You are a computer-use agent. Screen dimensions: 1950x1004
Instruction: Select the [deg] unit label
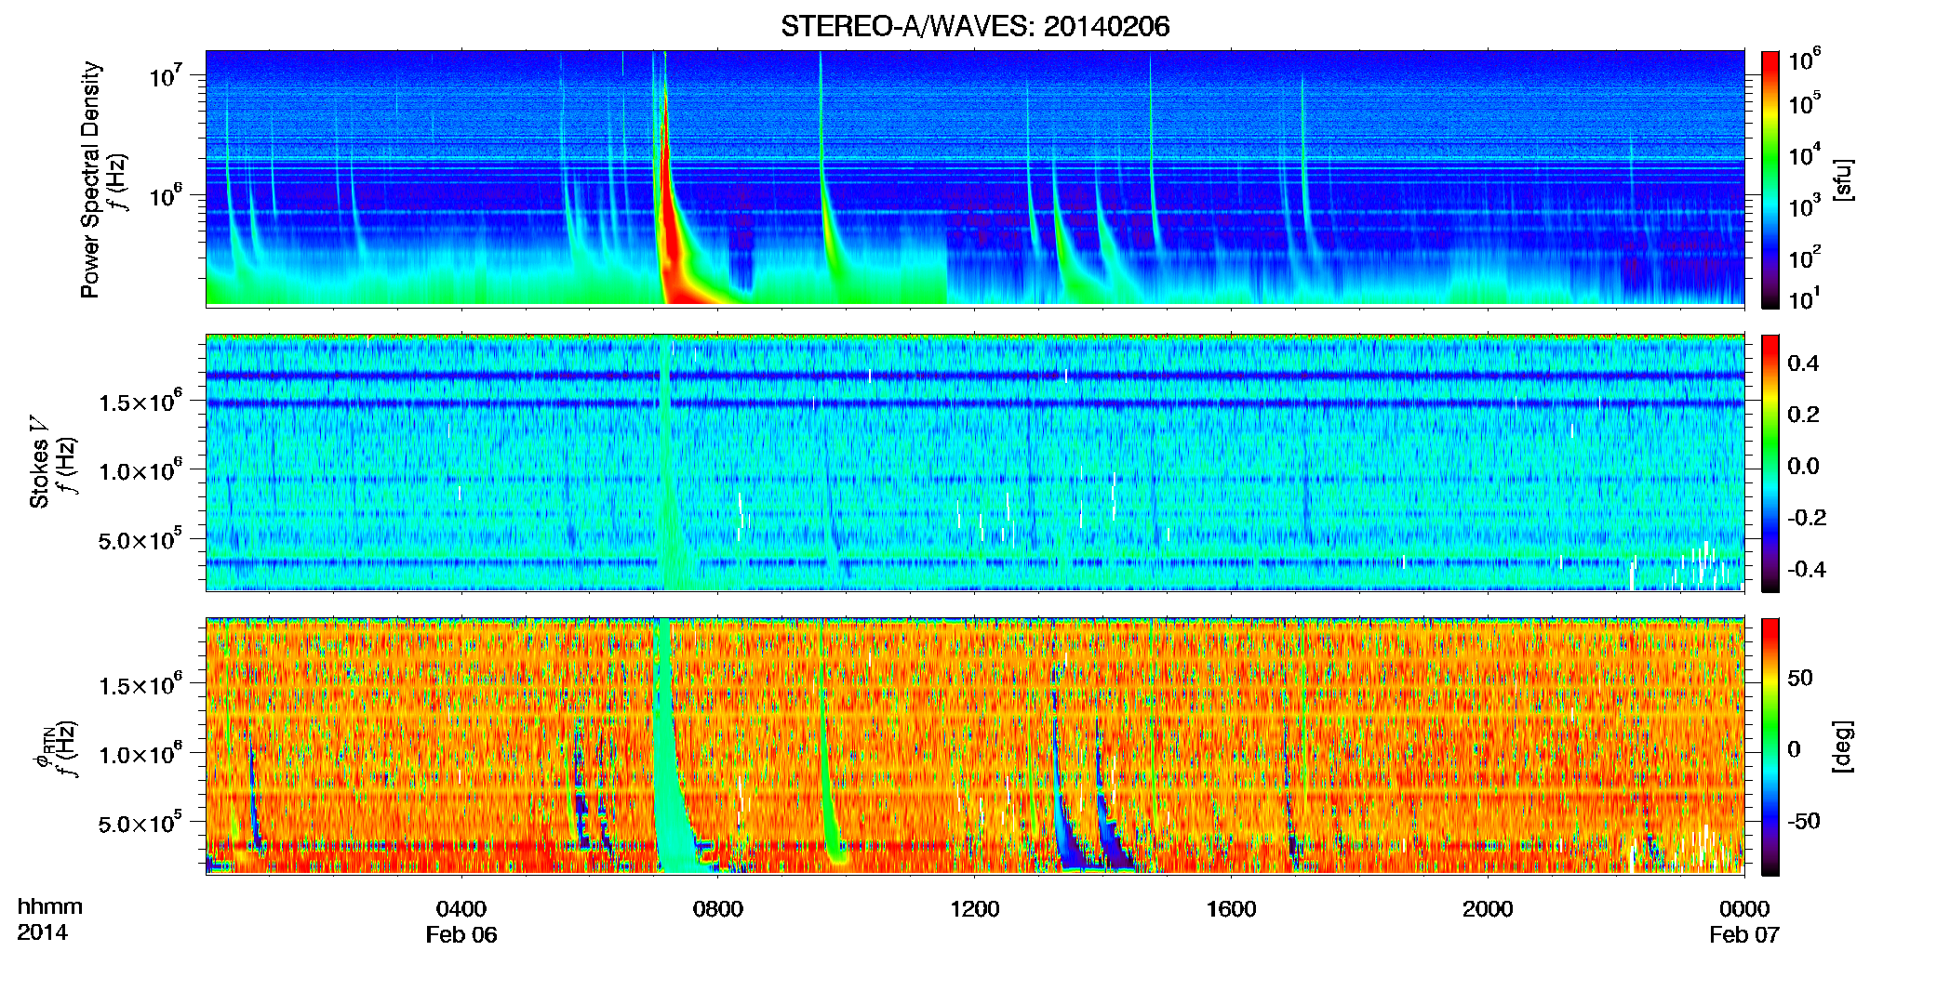point(1842,746)
